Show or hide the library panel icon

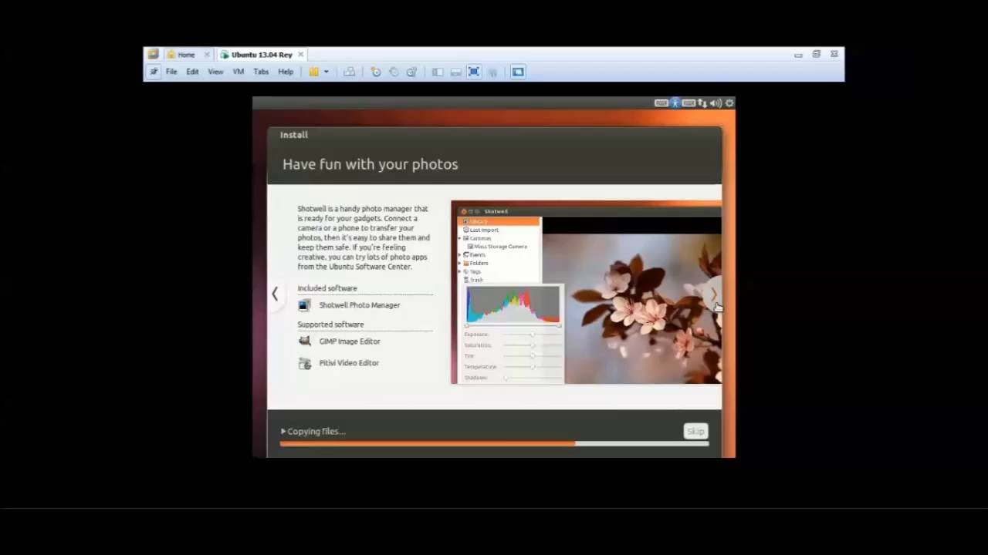[x=438, y=72]
